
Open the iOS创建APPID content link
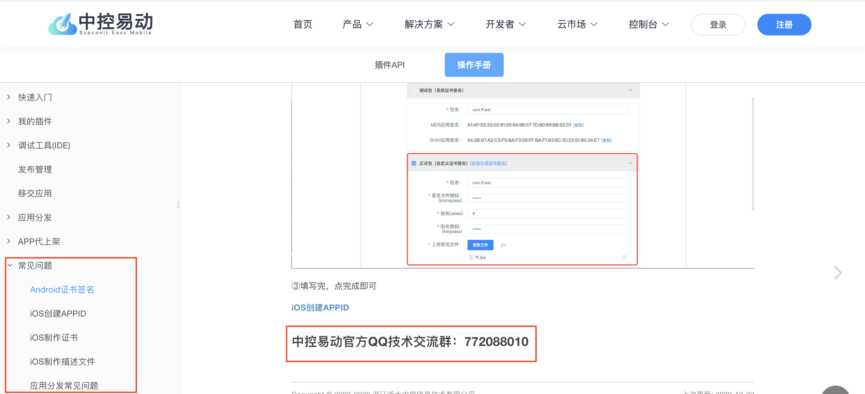pos(320,308)
